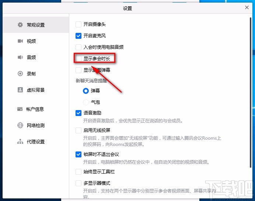The image size is (255, 201).
Task: Enable the 启用无线投屏 checkbox
Action: point(78,130)
